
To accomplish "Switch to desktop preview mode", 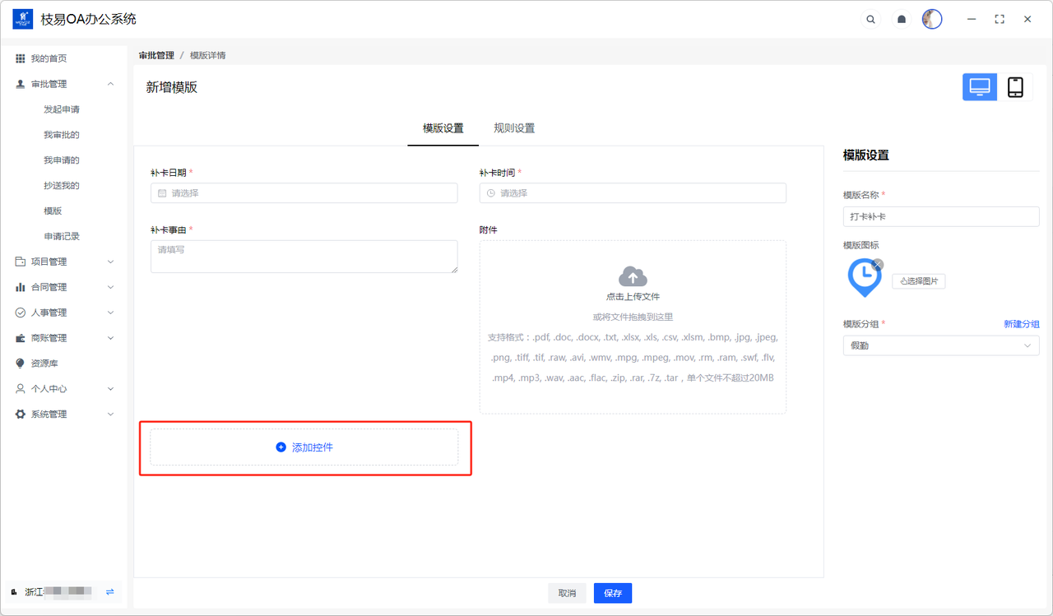I will coord(980,87).
